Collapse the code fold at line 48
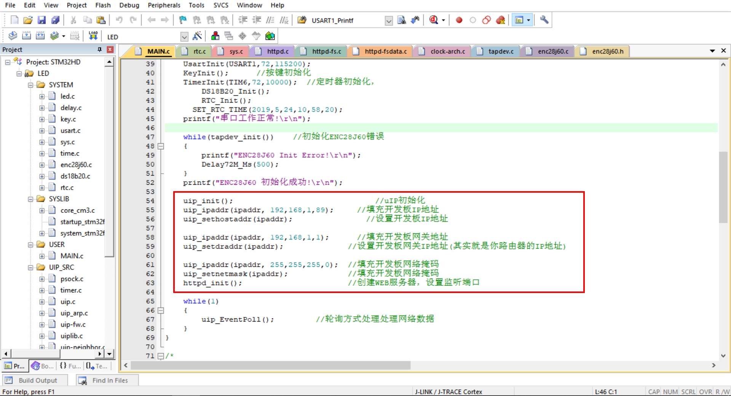Screen dimensions: 731x396 coord(161,146)
